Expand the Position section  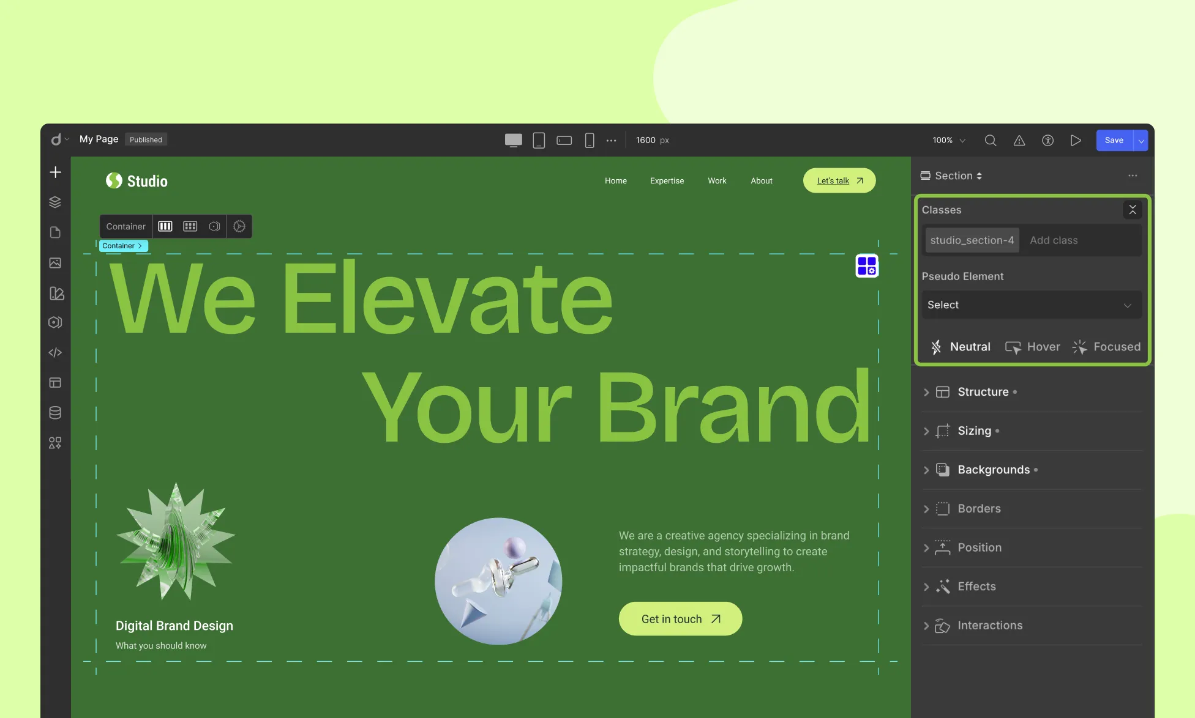(1032, 547)
